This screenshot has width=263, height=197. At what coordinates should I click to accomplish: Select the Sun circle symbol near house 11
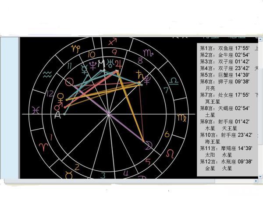point(69,82)
